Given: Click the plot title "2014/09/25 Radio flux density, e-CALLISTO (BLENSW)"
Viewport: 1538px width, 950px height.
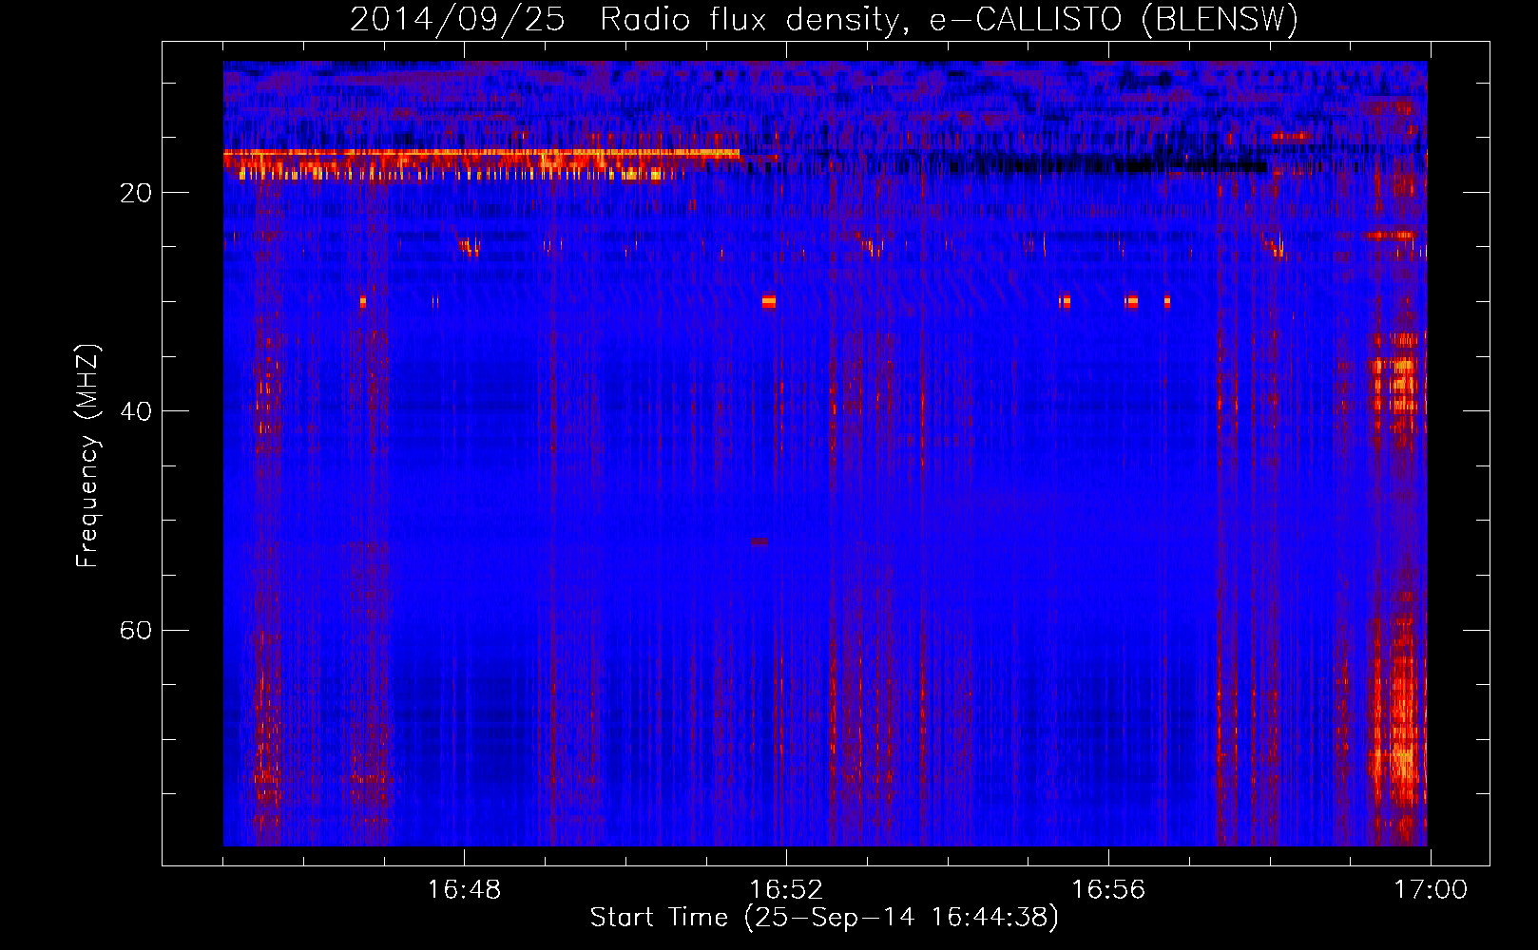Looking at the screenshot, I should (824, 19).
